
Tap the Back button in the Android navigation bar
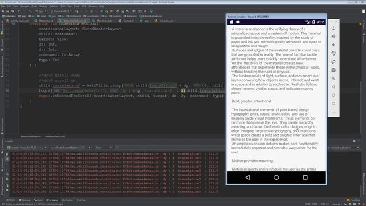(248, 177)
